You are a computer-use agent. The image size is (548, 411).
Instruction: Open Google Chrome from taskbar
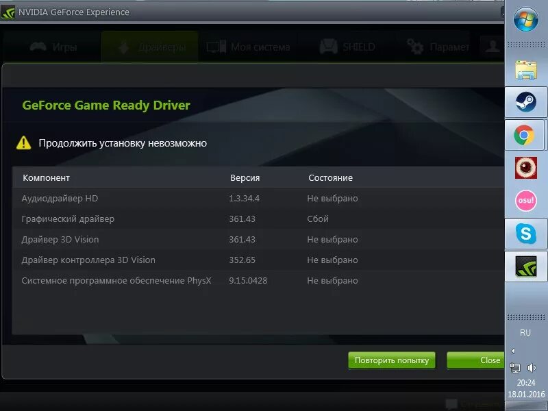pos(523,135)
